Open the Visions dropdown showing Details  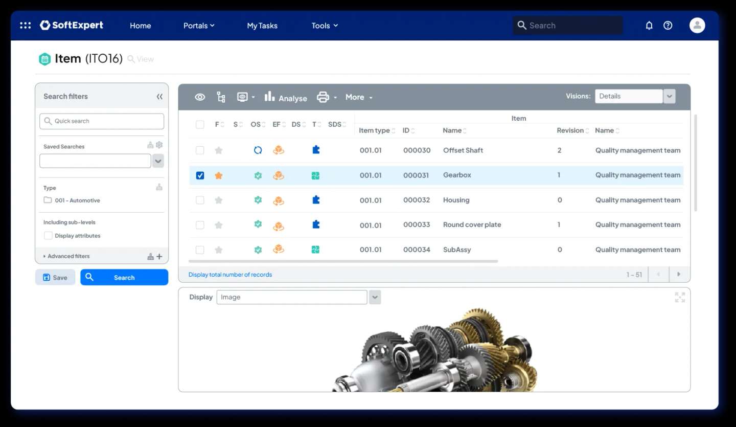pos(669,96)
